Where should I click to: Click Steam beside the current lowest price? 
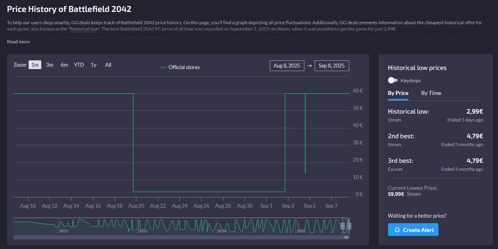tap(414, 194)
